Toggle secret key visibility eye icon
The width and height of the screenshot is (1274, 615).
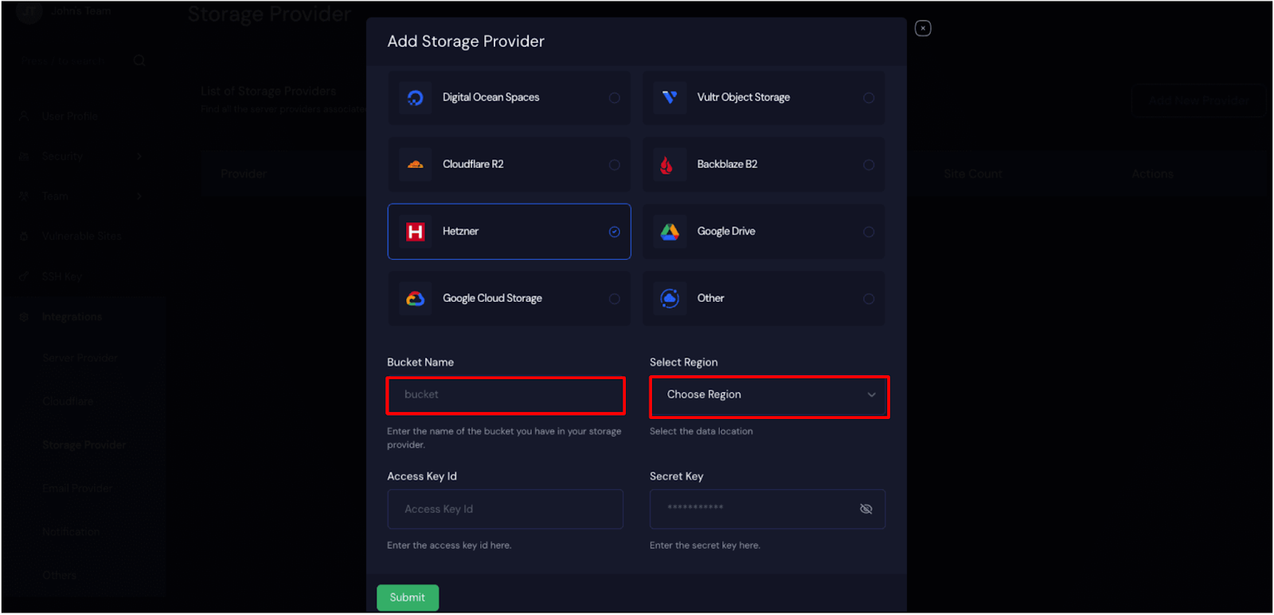tap(866, 509)
